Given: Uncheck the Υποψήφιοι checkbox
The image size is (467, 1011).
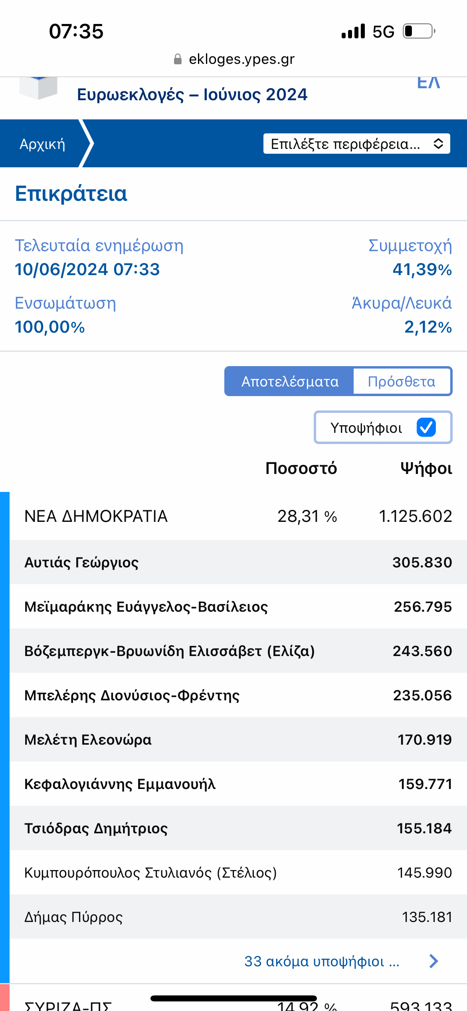Looking at the screenshot, I should point(426,428).
